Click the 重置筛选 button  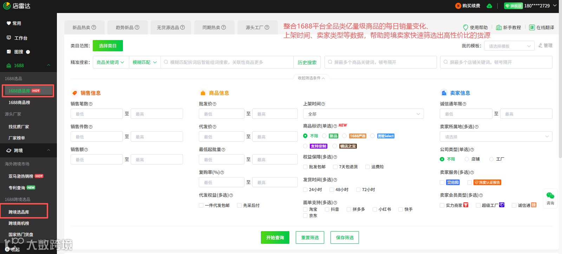pos(310,237)
